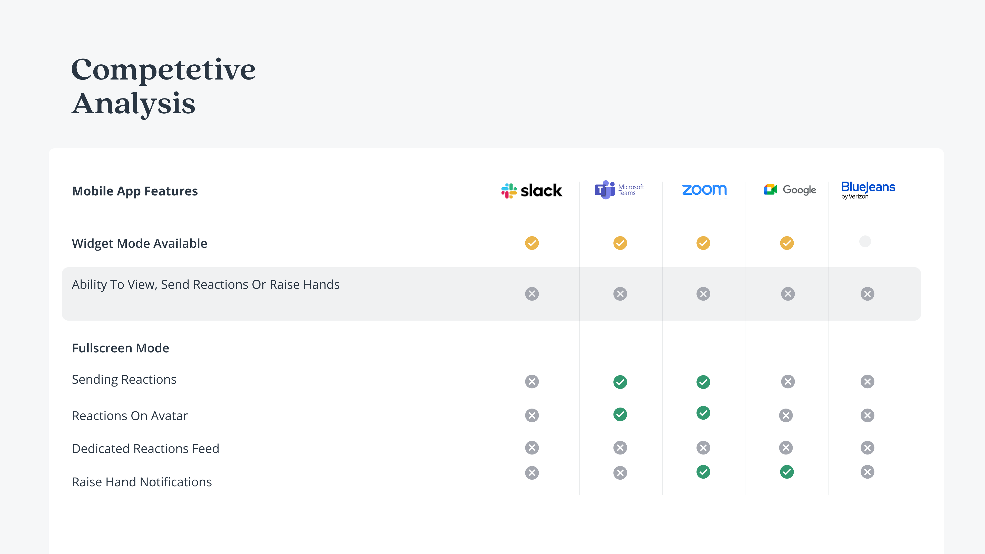Click Slack's X for Sending Reactions
Image resolution: width=985 pixels, height=554 pixels.
point(532,381)
